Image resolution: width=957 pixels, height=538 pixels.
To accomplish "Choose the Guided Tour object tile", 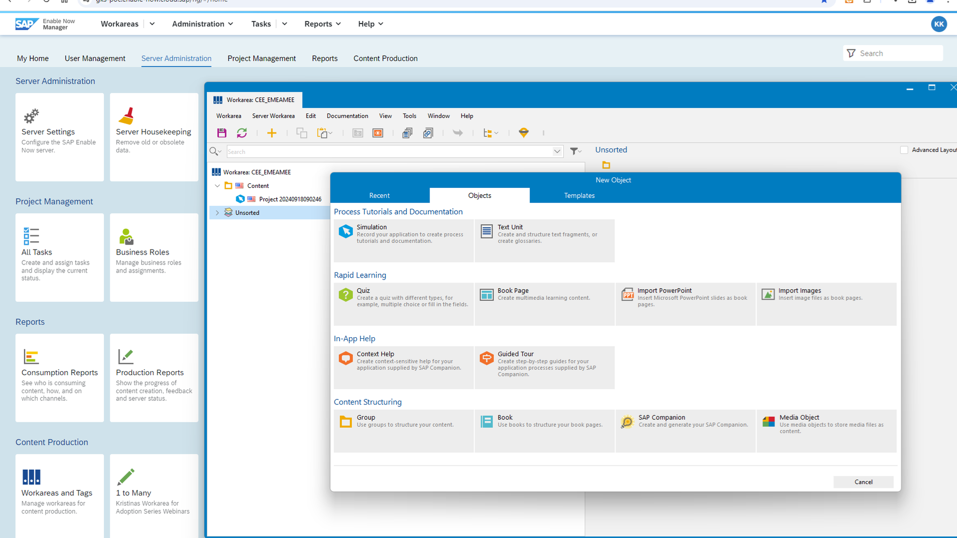I will (544, 367).
